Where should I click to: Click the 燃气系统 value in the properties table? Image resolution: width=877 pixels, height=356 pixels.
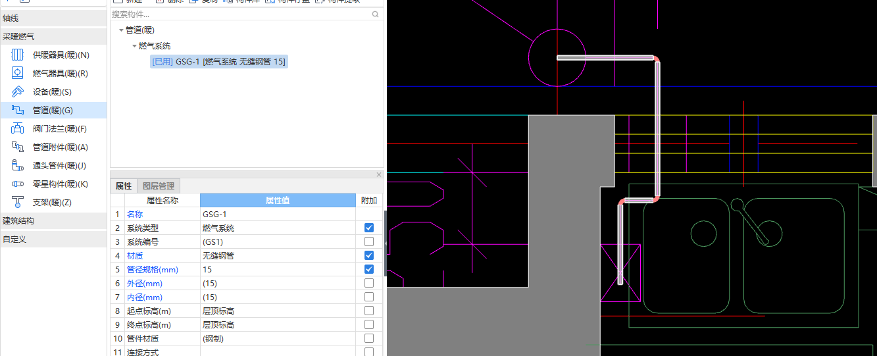tap(278, 228)
